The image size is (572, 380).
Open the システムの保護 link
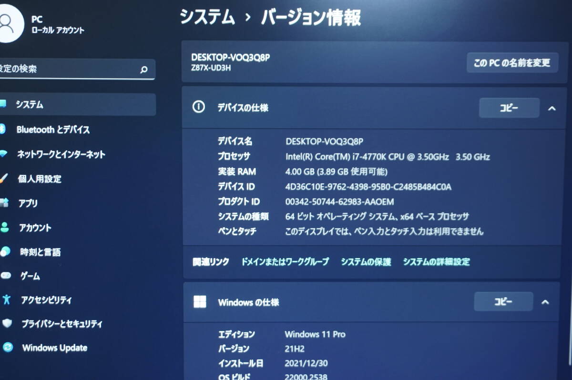pos(366,261)
